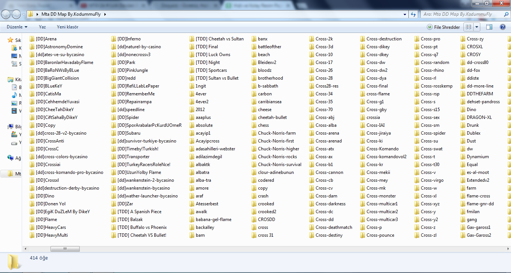Select the [DD]BigGiantCollision folder

tap(57, 78)
